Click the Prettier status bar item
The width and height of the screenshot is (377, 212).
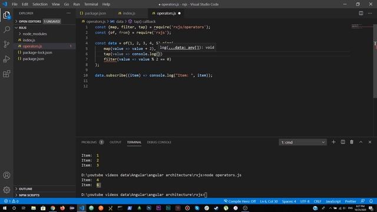tap(350, 201)
